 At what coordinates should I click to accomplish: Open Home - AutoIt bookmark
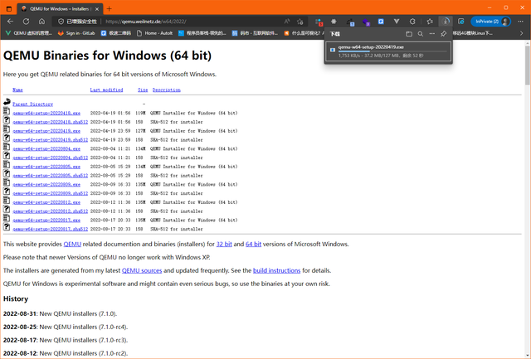tap(154, 33)
